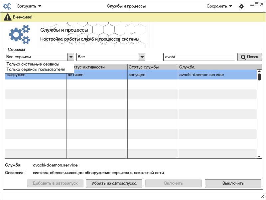
Task: Click Убрать из автозапуска button
Action: tap(114, 183)
